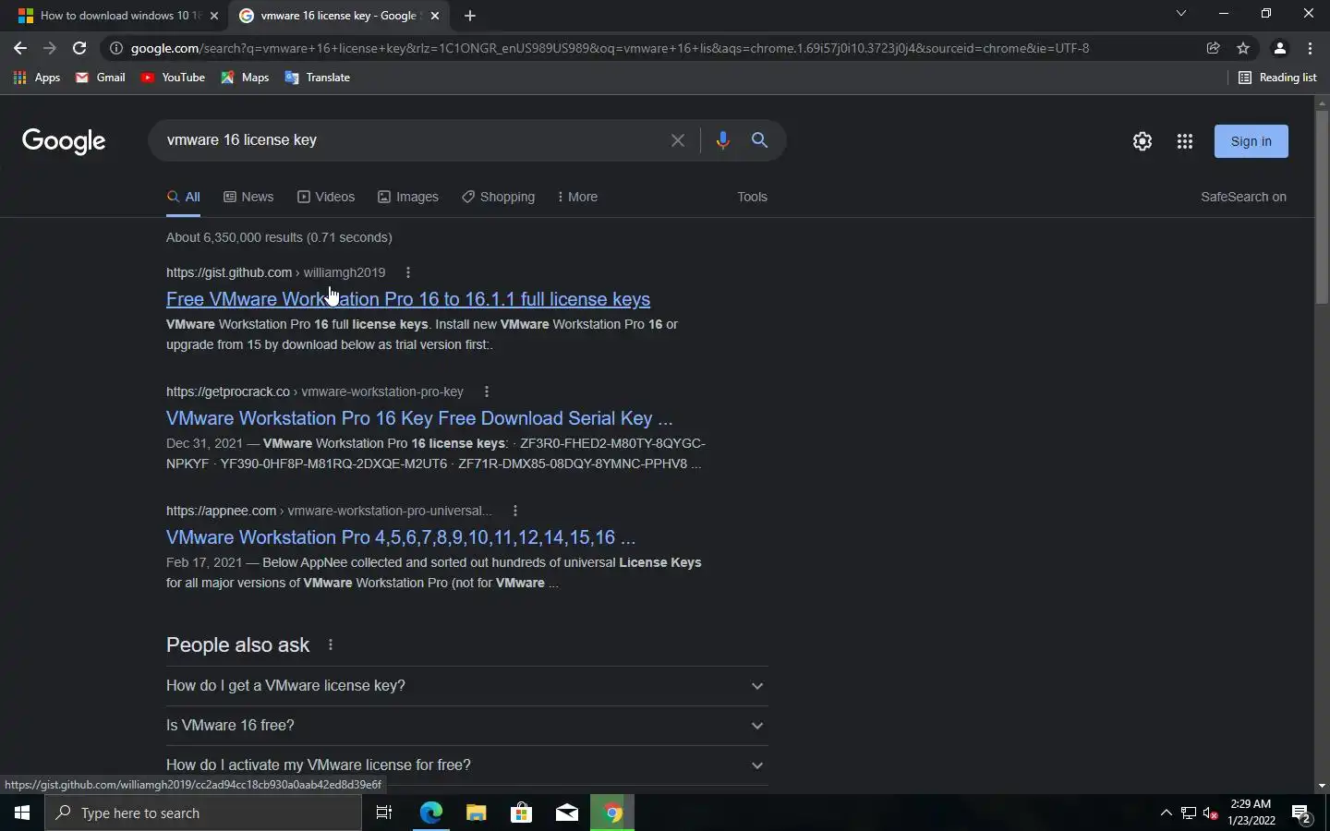Open the Chrome profile icon
Image resolution: width=1330 pixels, height=831 pixels.
1279,48
